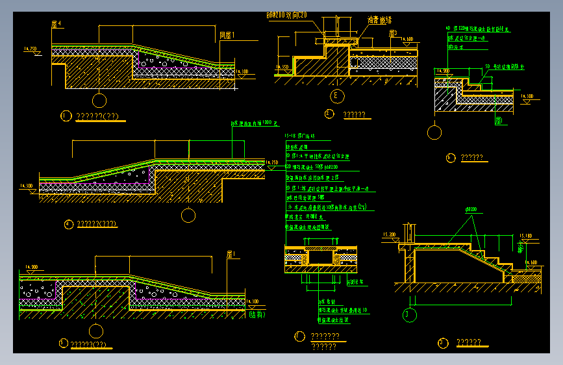Screen dimensions: 563x365
Task: Select the note line starting '15-18'
Action: 300,136
